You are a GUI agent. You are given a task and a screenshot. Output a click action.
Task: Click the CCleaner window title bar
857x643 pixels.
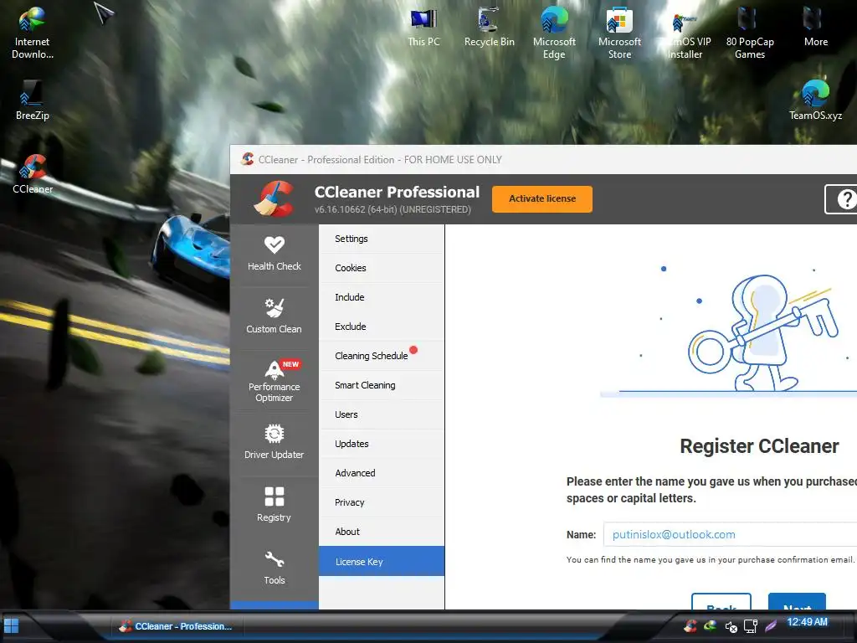tap(543, 160)
